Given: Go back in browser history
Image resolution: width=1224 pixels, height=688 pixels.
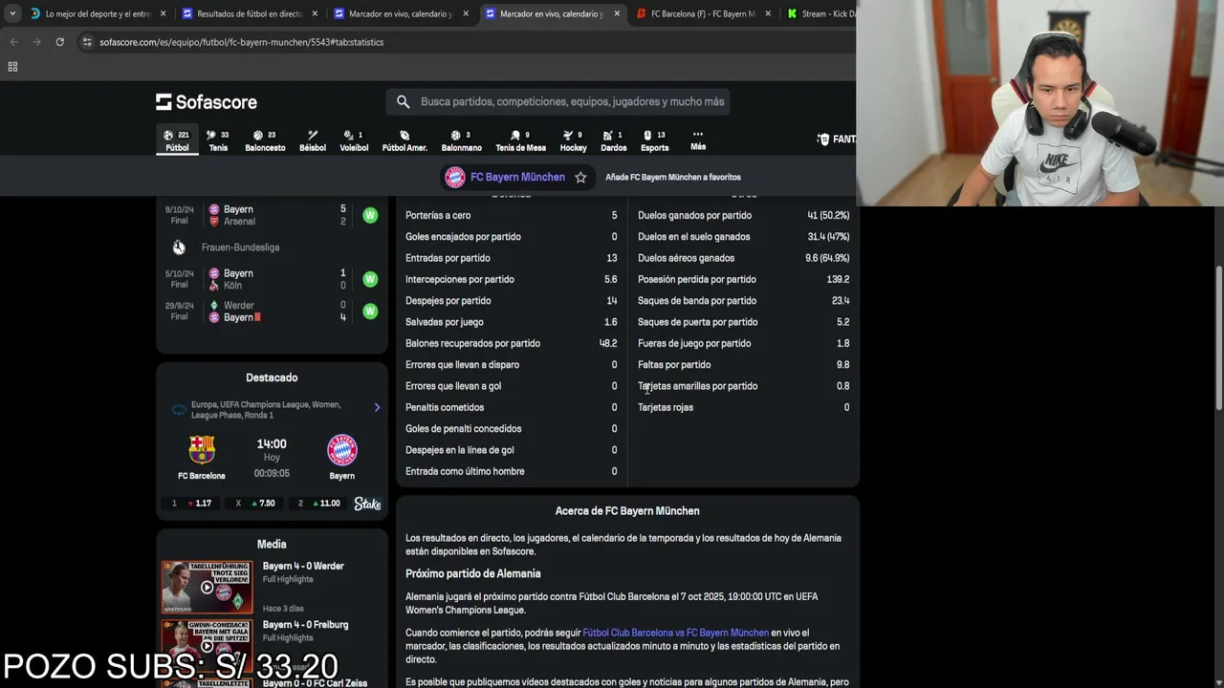Looking at the screenshot, I should pyautogui.click(x=13, y=42).
